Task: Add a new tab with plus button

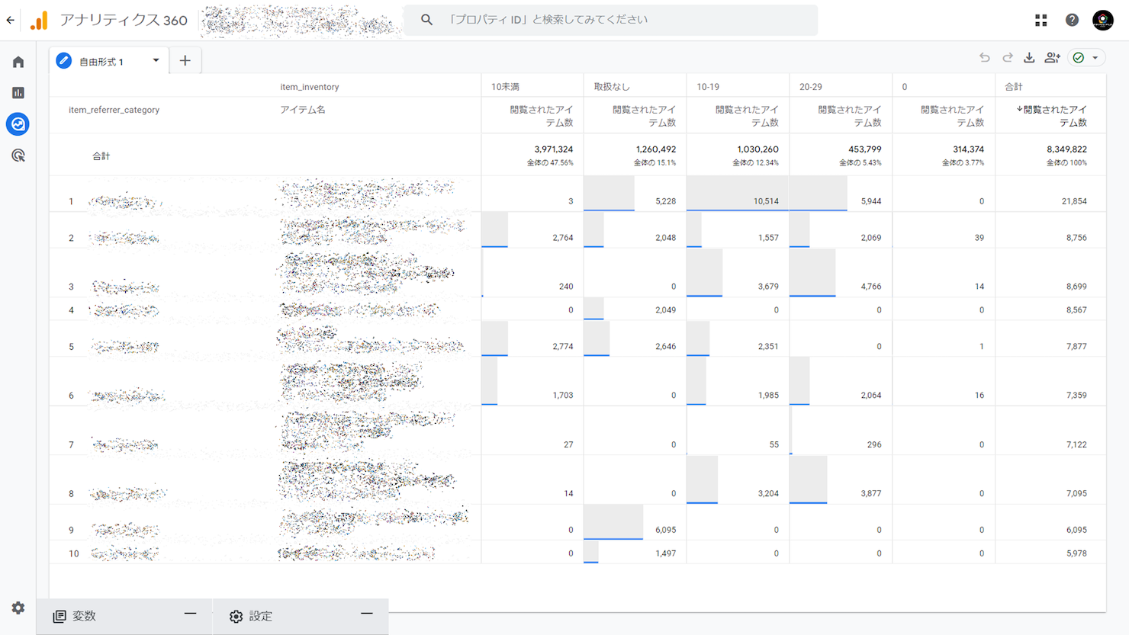Action: 185,61
